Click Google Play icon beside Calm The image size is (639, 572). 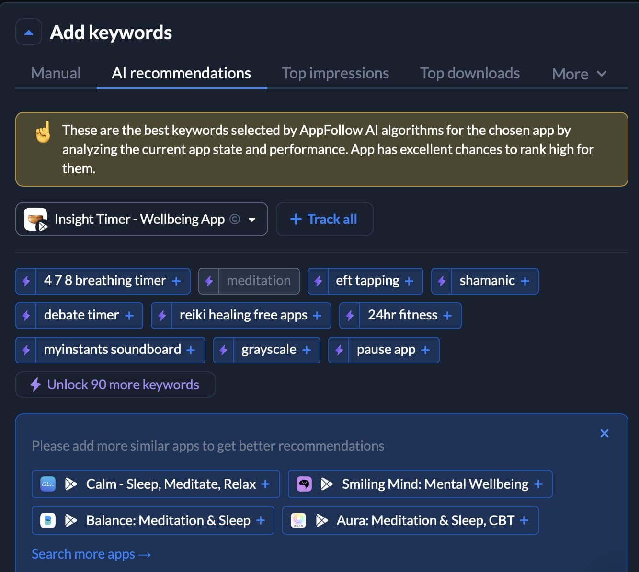click(71, 484)
